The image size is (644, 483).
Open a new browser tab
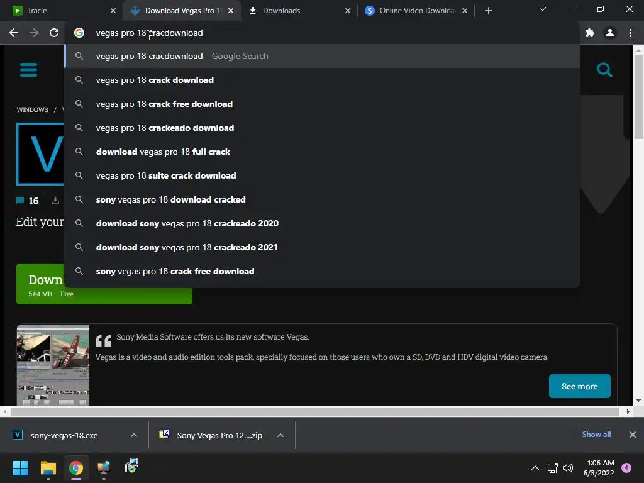(x=488, y=11)
